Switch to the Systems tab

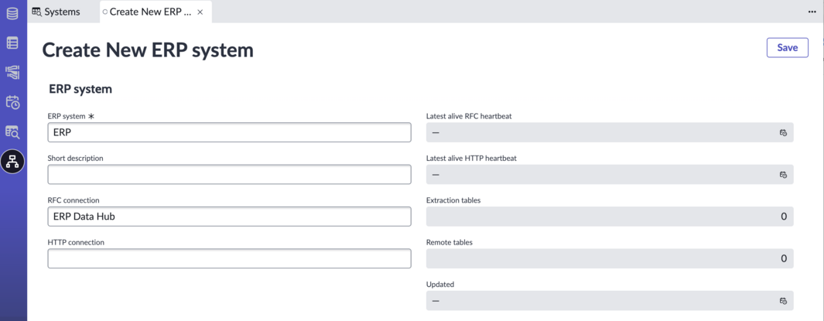[56, 12]
